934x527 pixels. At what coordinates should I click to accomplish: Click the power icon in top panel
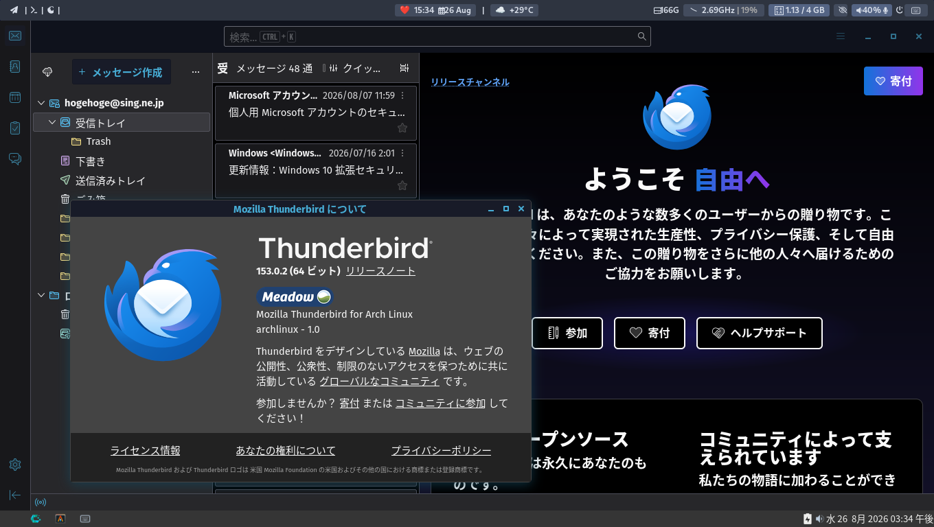click(x=900, y=10)
